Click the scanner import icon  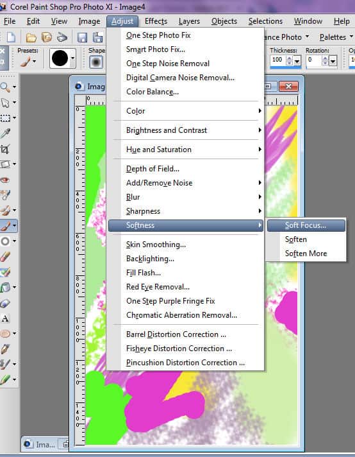(62, 37)
